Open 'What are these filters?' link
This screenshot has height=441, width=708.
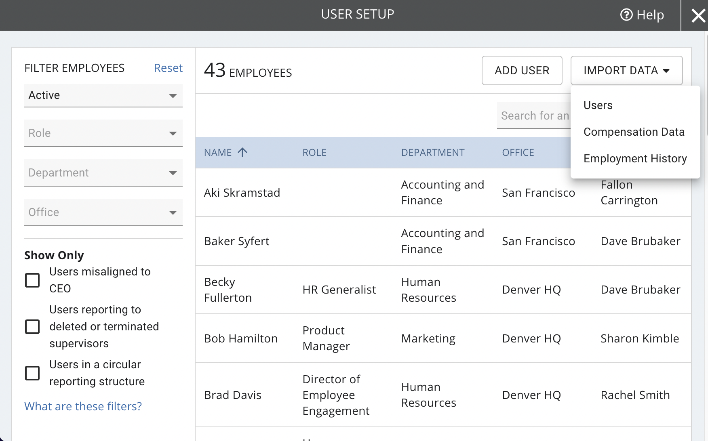[x=83, y=406]
